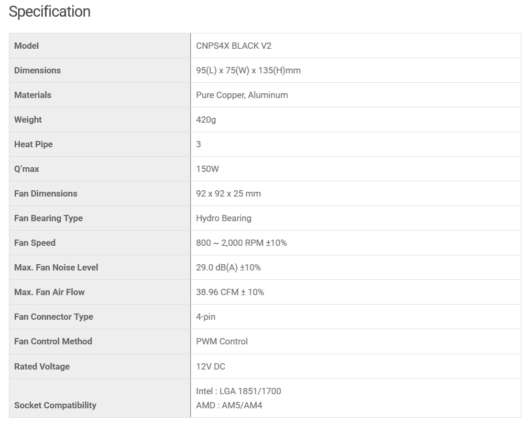Click the 4-pin connector type value
The height and width of the screenshot is (423, 525).
[206, 317]
